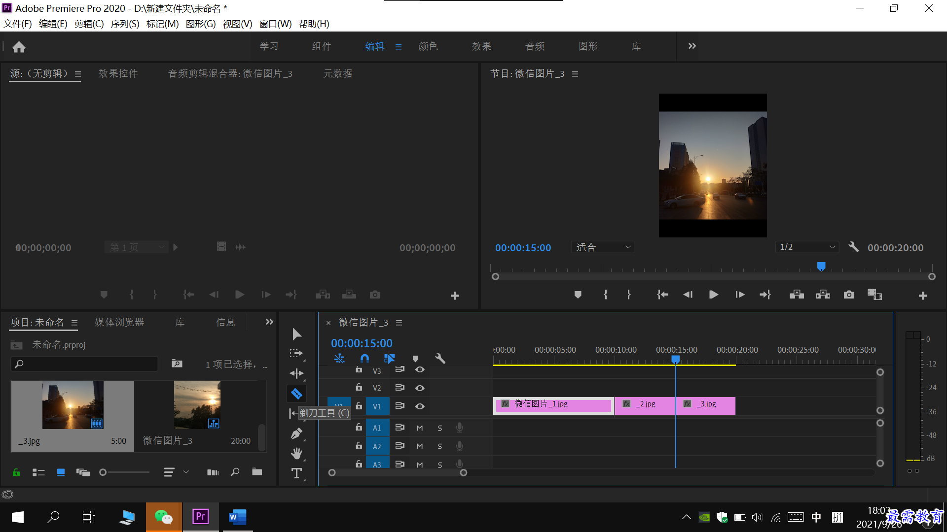Screen dimensions: 947x532
Task: Open sort icons dropdown arrow
Action: 186,472
